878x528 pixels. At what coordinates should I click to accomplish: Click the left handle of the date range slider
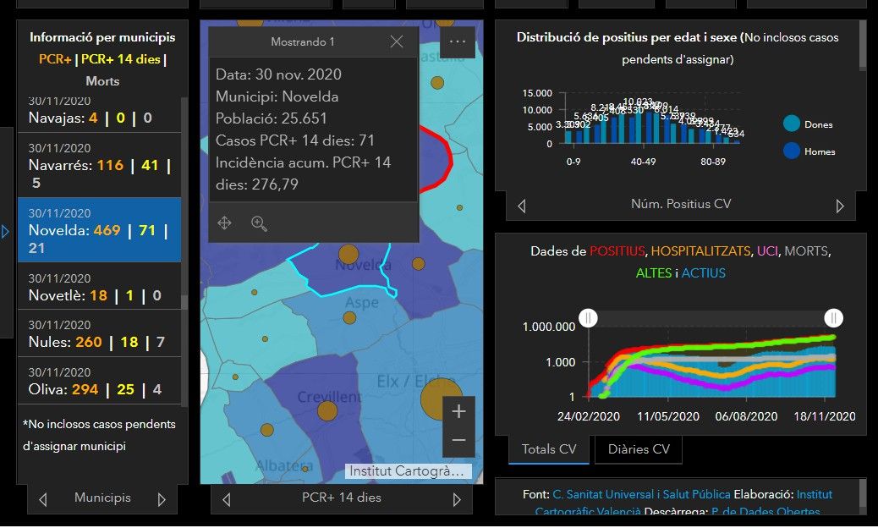pos(589,317)
